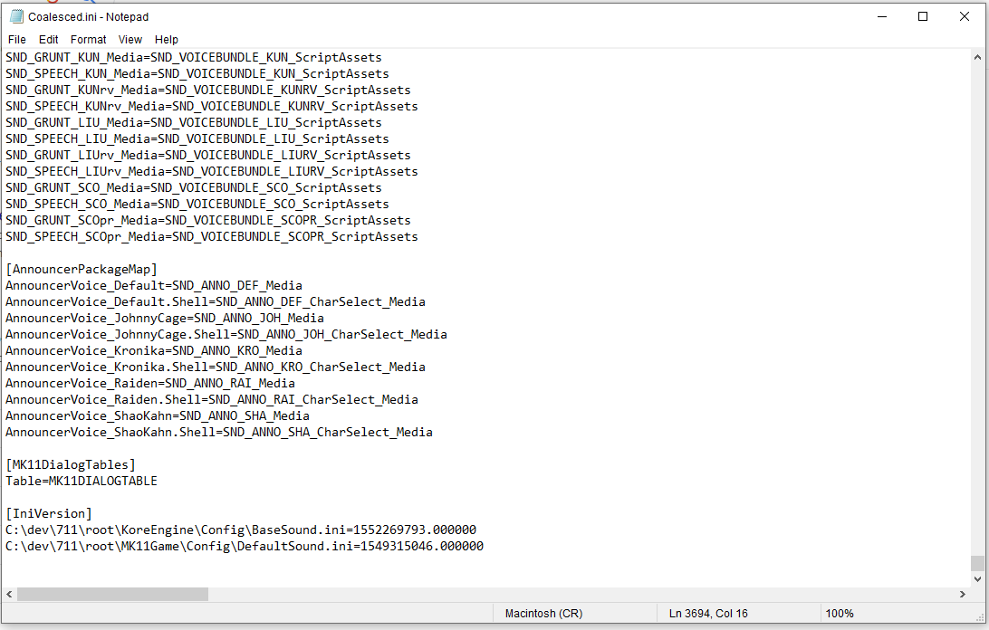This screenshot has height=630, width=989.
Task: Close the Coalesced.ini Notepad window
Action: coord(965,16)
